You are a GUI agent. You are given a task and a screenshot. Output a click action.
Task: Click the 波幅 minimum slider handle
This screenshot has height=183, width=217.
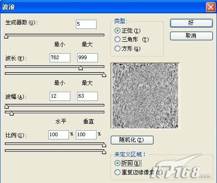pos(6,106)
